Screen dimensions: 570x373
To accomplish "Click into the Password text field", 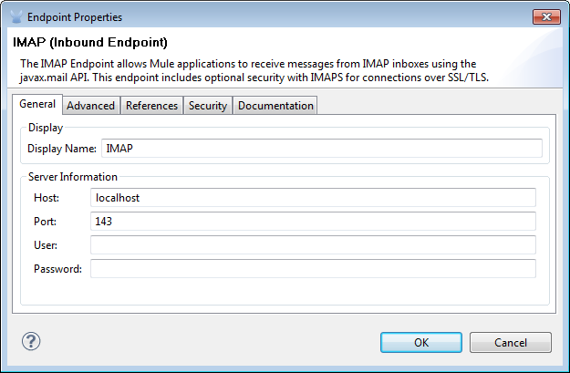I will [313, 269].
